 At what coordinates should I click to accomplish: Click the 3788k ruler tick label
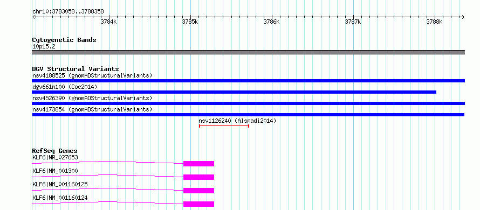[x=434, y=22]
